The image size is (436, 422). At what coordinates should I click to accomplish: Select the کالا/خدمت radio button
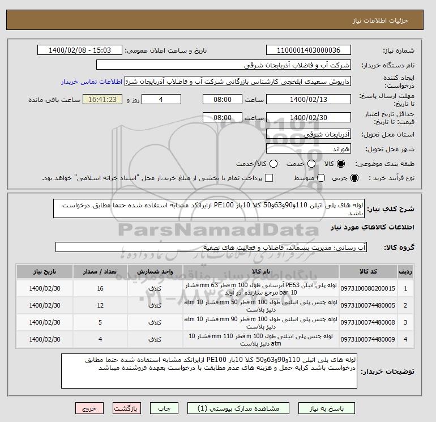coord(273,164)
